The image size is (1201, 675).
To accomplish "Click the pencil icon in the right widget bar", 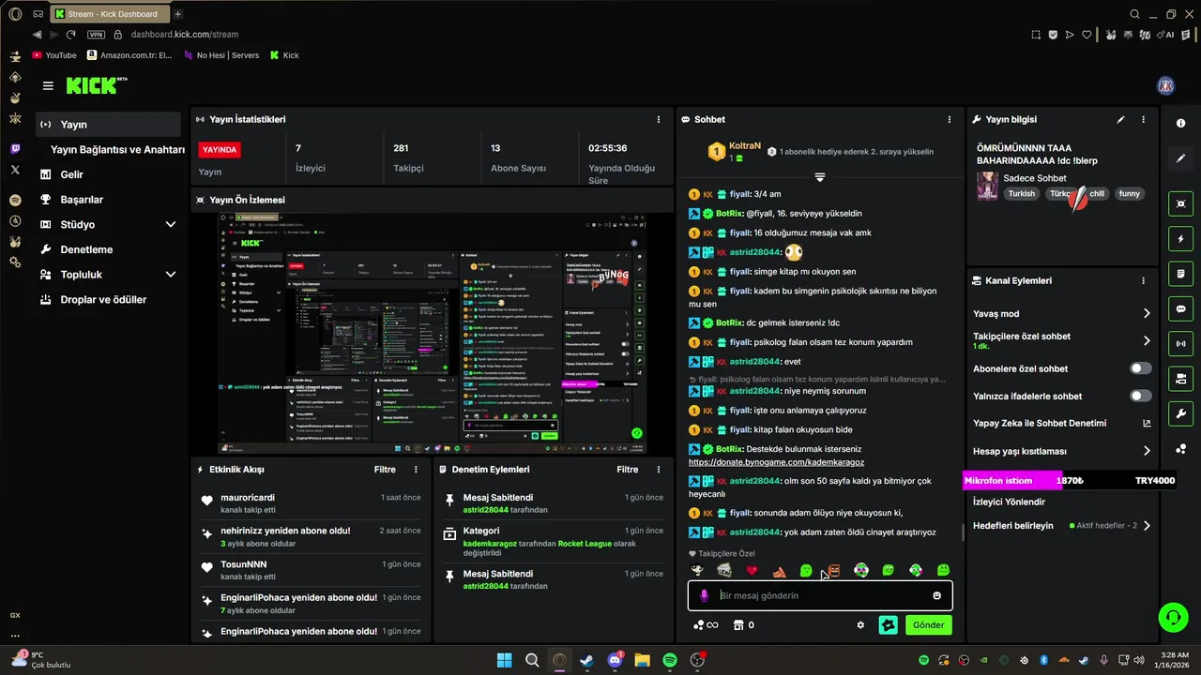I will point(1180,158).
